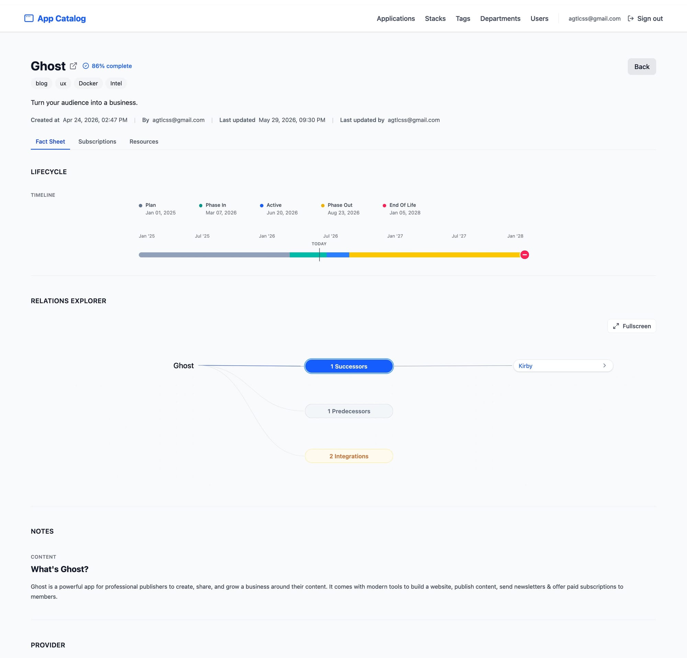Go to Stacks in the top navigation
Image resolution: width=687 pixels, height=658 pixels.
coord(435,19)
